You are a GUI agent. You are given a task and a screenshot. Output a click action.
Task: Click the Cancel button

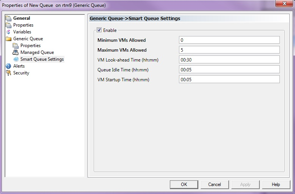pos(214,185)
